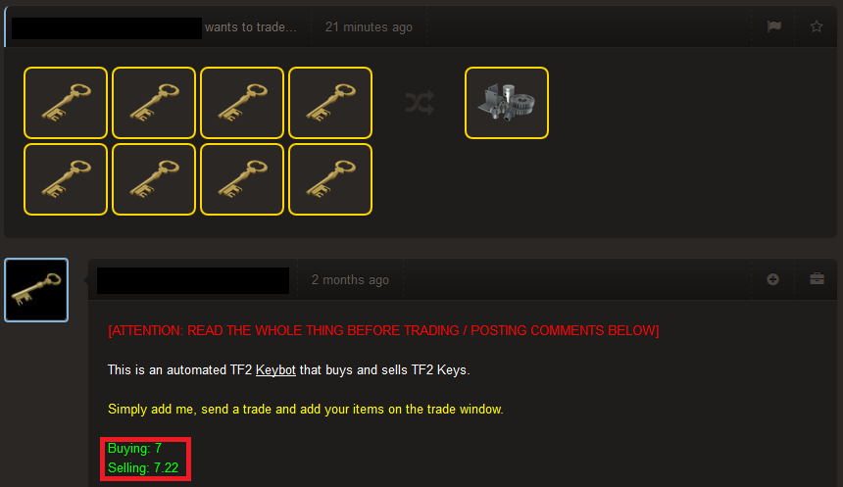Click the plus icon on the comment

click(x=772, y=279)
